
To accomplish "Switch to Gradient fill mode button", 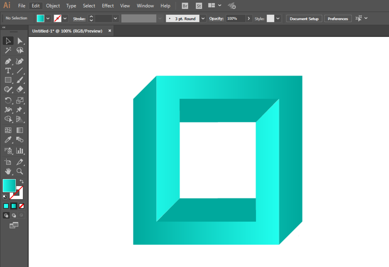I will pyautogui.click(x=14, y=206).
